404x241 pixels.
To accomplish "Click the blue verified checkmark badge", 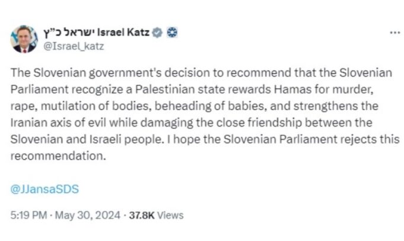I will tap(158, 31).
